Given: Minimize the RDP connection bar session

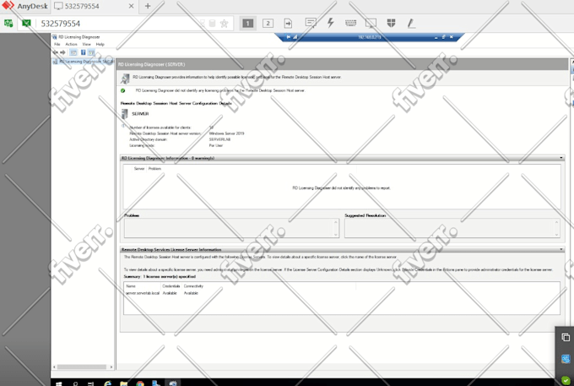Looking at the screenshot, I should pos(436,37).
